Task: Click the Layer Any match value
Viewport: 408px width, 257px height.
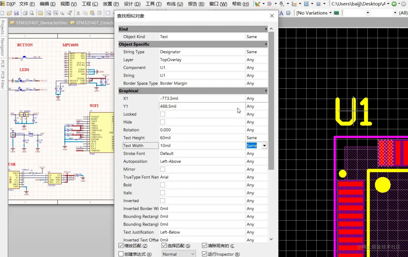Action: pyautogui.click(x=256, y=60)
